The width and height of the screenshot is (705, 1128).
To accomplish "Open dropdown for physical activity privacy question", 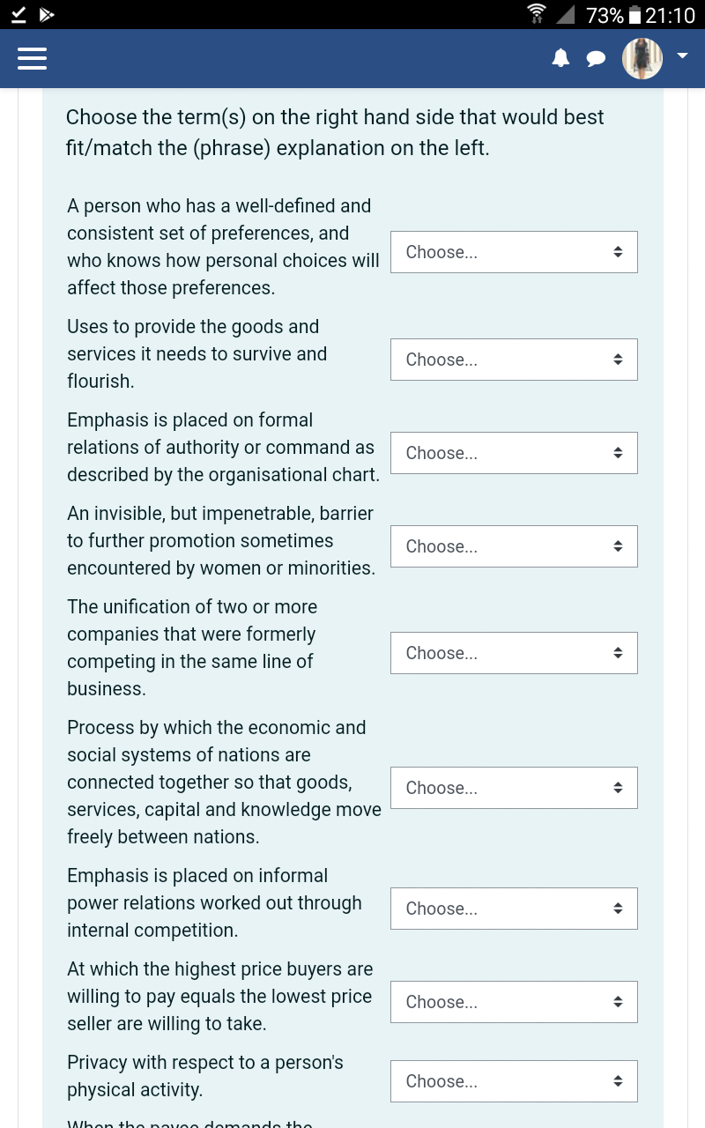I will 514,1080.
